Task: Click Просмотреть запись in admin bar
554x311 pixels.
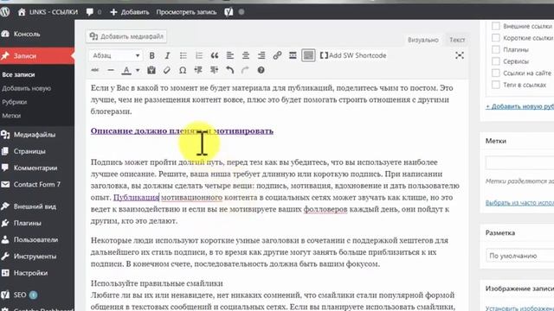Action: (186, 12)
